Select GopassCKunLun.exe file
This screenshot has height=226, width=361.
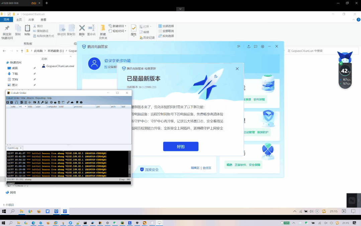[x=58, y=66]
